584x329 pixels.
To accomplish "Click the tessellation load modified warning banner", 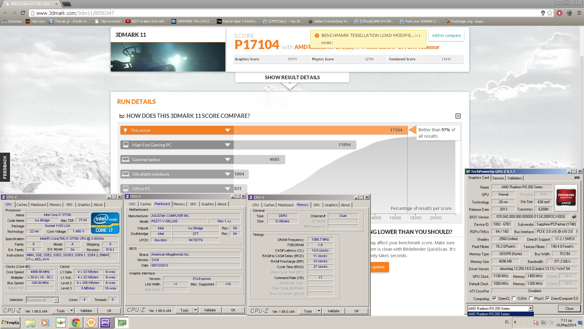I will point(368,39).
